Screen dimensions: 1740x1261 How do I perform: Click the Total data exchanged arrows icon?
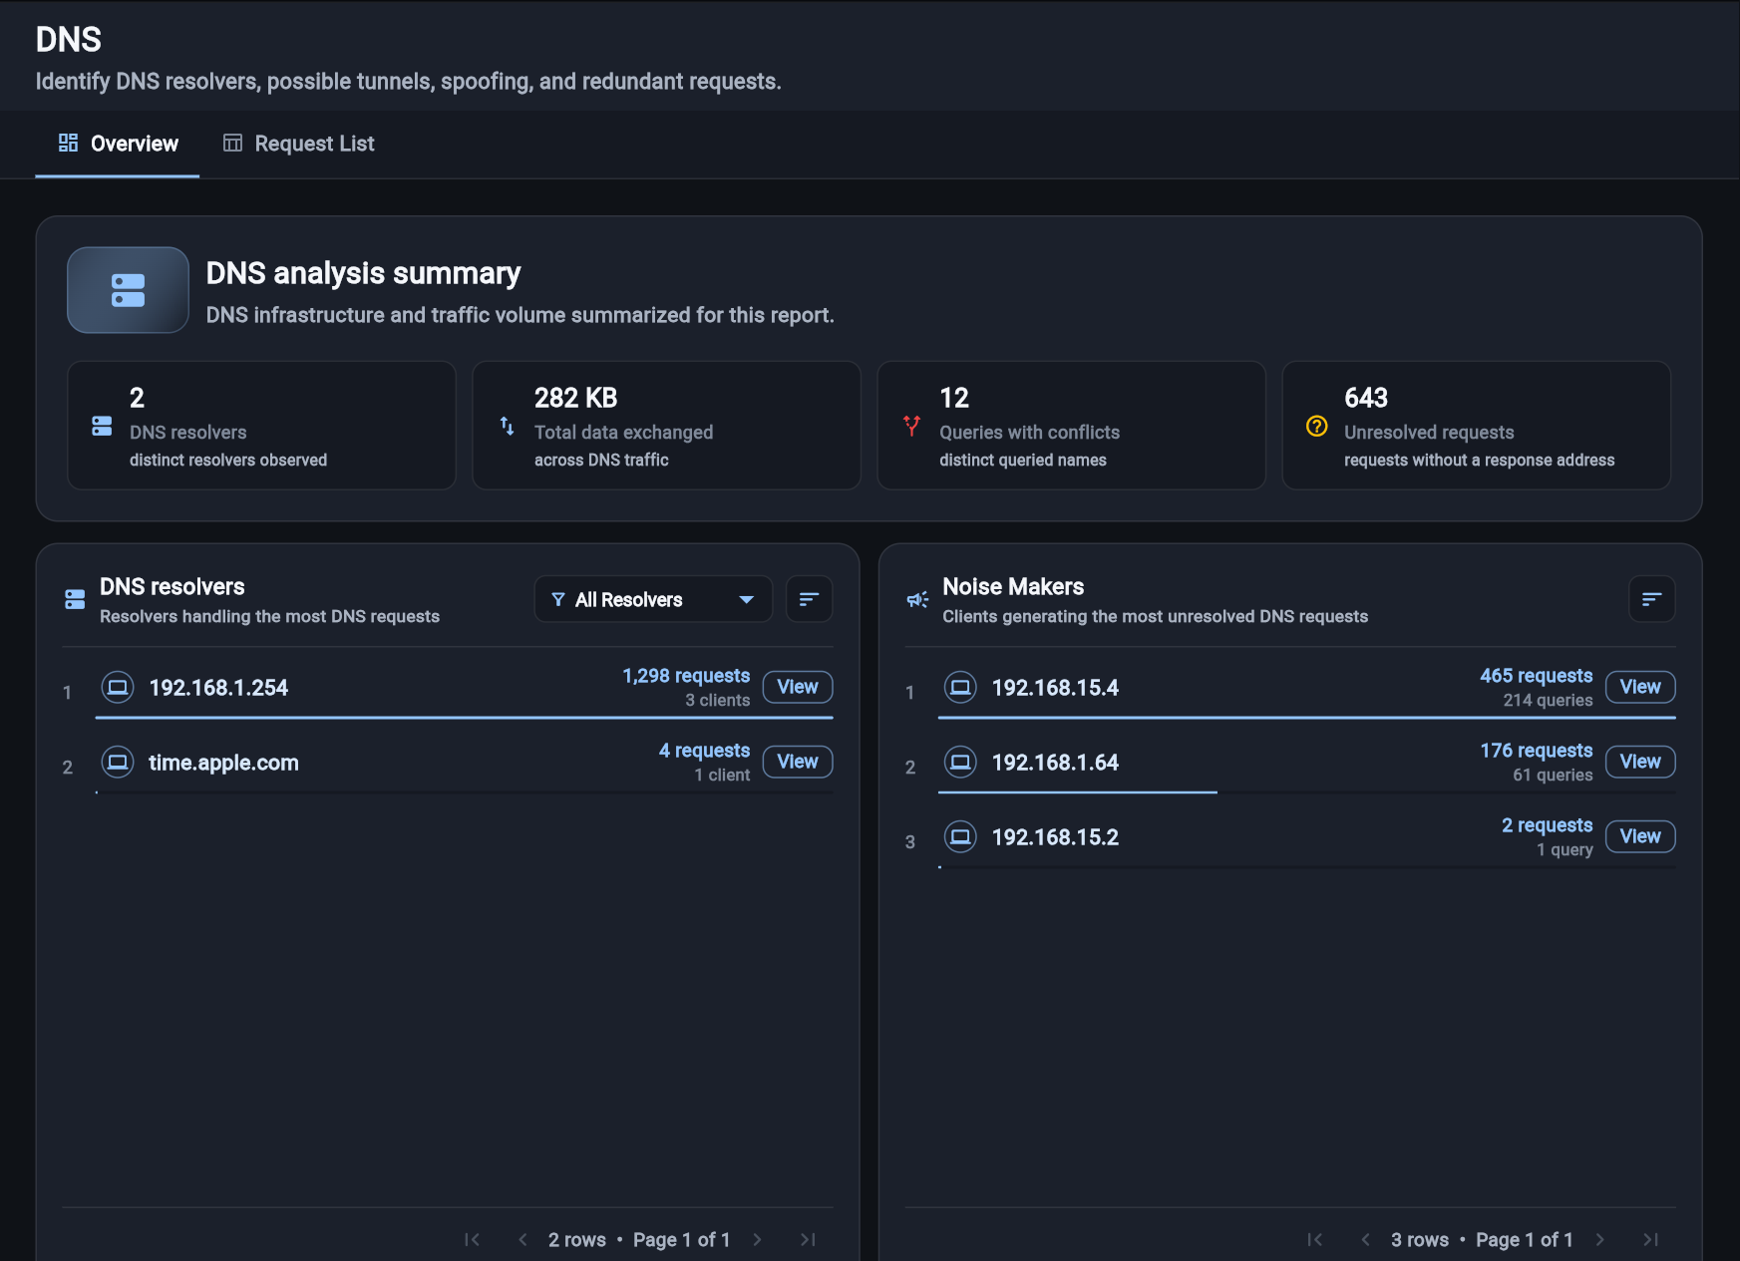click(x=507, y=426)
